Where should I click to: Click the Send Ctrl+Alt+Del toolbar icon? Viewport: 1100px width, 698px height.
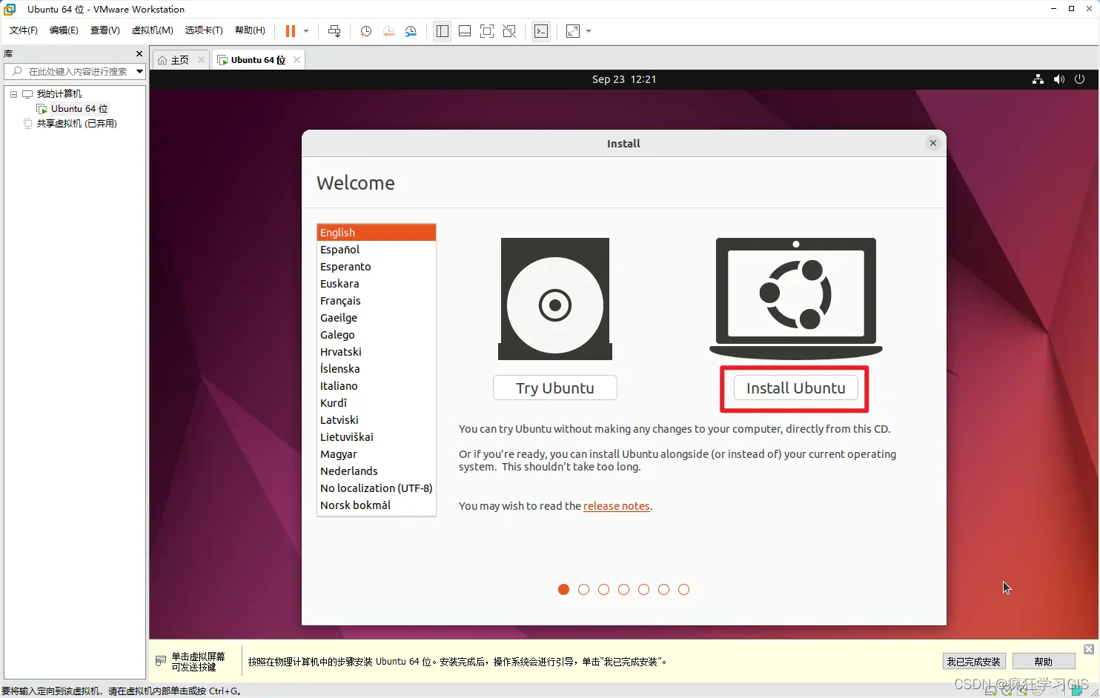click(x=334, y=31)
